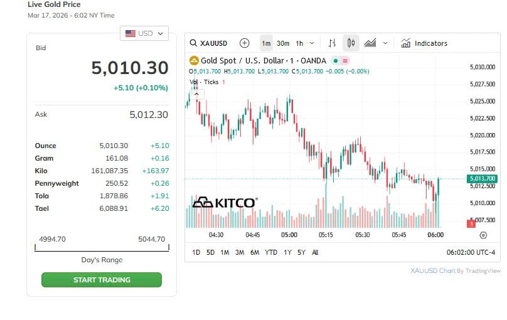Click the XAUUSD symbol search

click(x=209, y=43)
